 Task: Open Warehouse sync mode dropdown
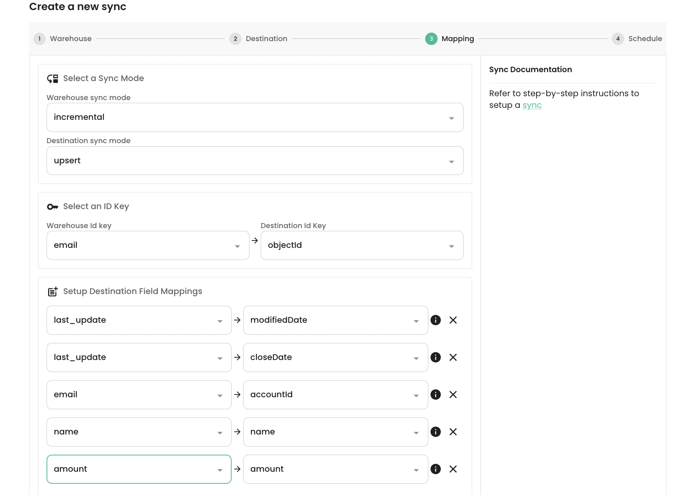(x=254, y=117)
